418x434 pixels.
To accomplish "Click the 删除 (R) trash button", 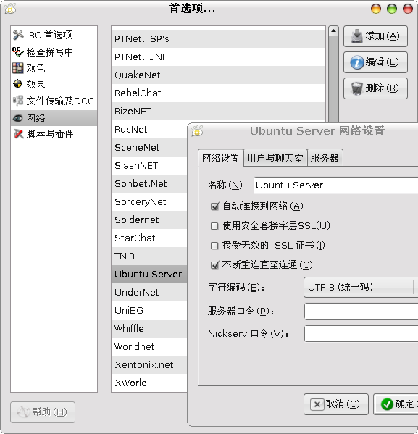I will (375, 88).
